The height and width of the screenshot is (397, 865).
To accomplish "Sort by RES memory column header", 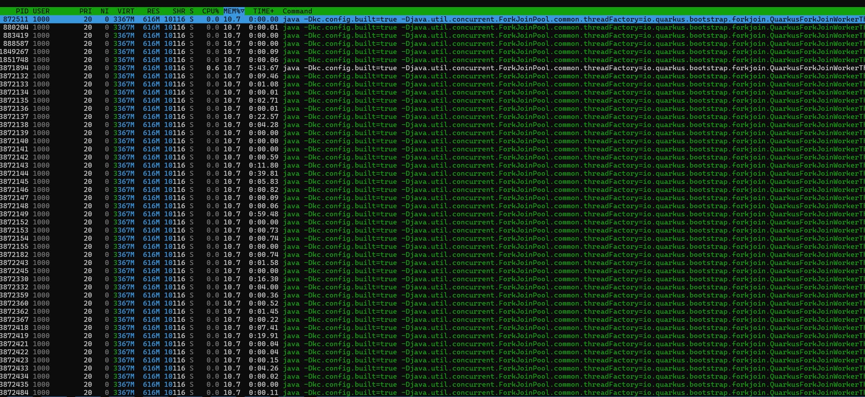I will tap(153, 11).
